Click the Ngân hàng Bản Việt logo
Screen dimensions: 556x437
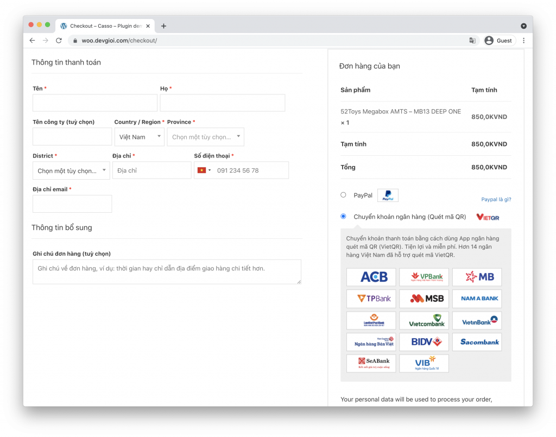coord(371,342)
